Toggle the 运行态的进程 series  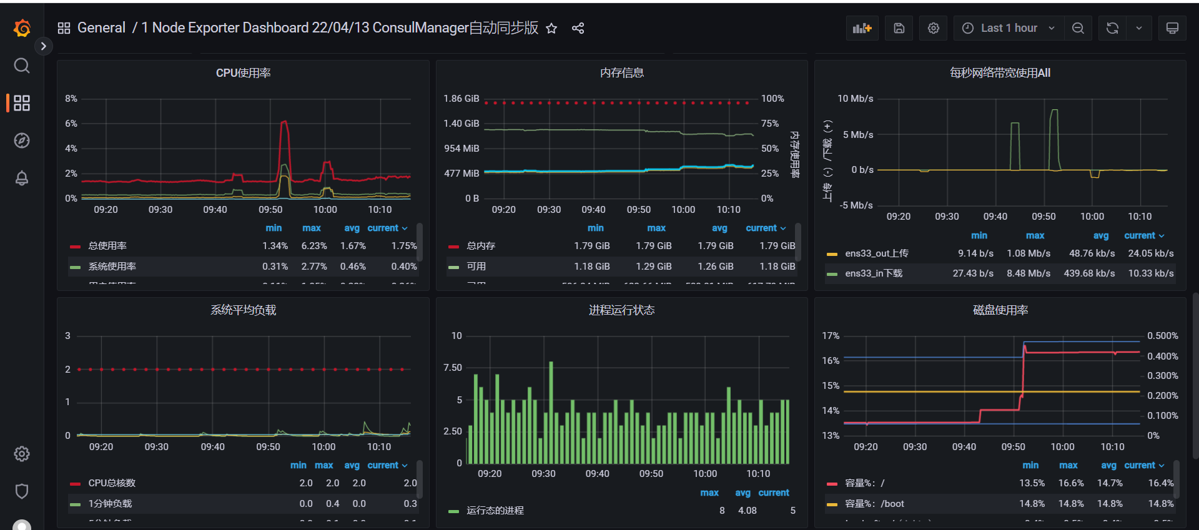coord(495,511)
